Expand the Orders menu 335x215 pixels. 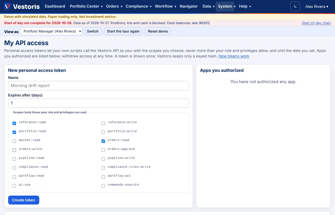point(114,6)
